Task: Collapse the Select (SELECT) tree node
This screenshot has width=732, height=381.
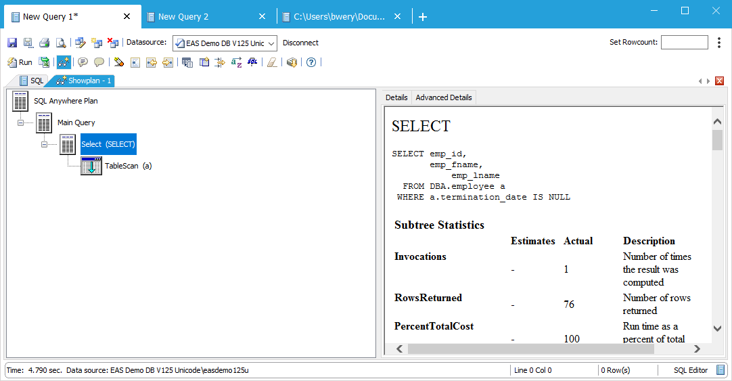Action: (45, 144)
